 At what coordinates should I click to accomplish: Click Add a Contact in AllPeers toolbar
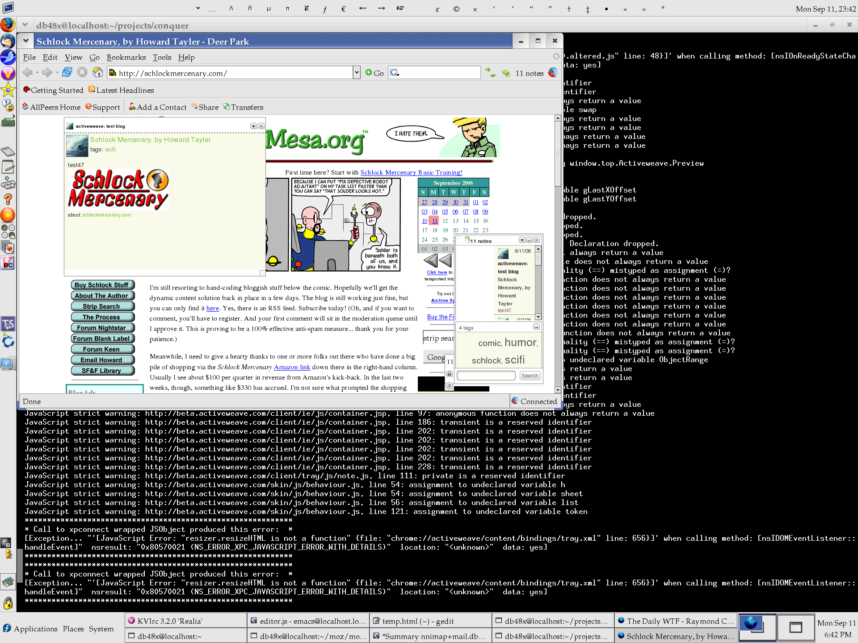click(158, 107)
